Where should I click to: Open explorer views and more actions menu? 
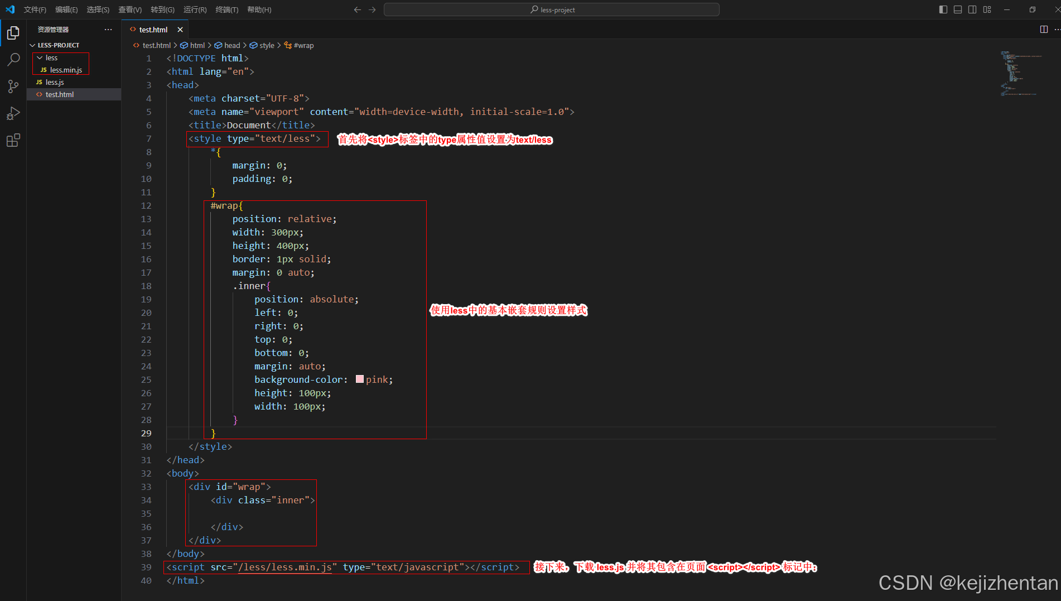tap(108, 30)
